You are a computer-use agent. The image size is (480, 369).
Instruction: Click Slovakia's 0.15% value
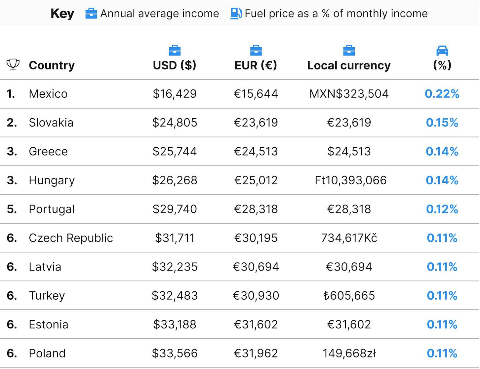442,123
